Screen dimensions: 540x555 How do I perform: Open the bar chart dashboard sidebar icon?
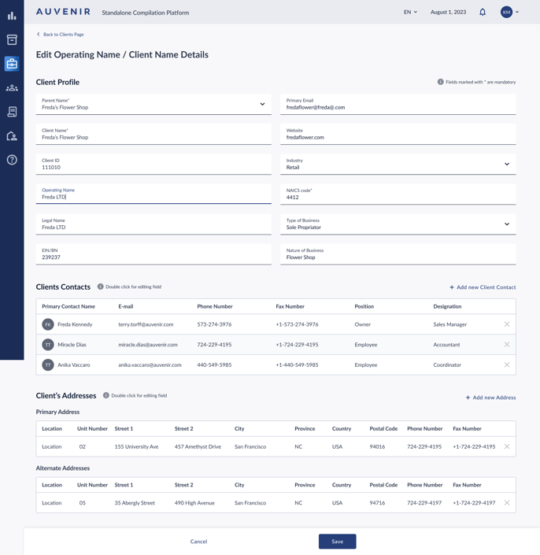tap(12, 16)
